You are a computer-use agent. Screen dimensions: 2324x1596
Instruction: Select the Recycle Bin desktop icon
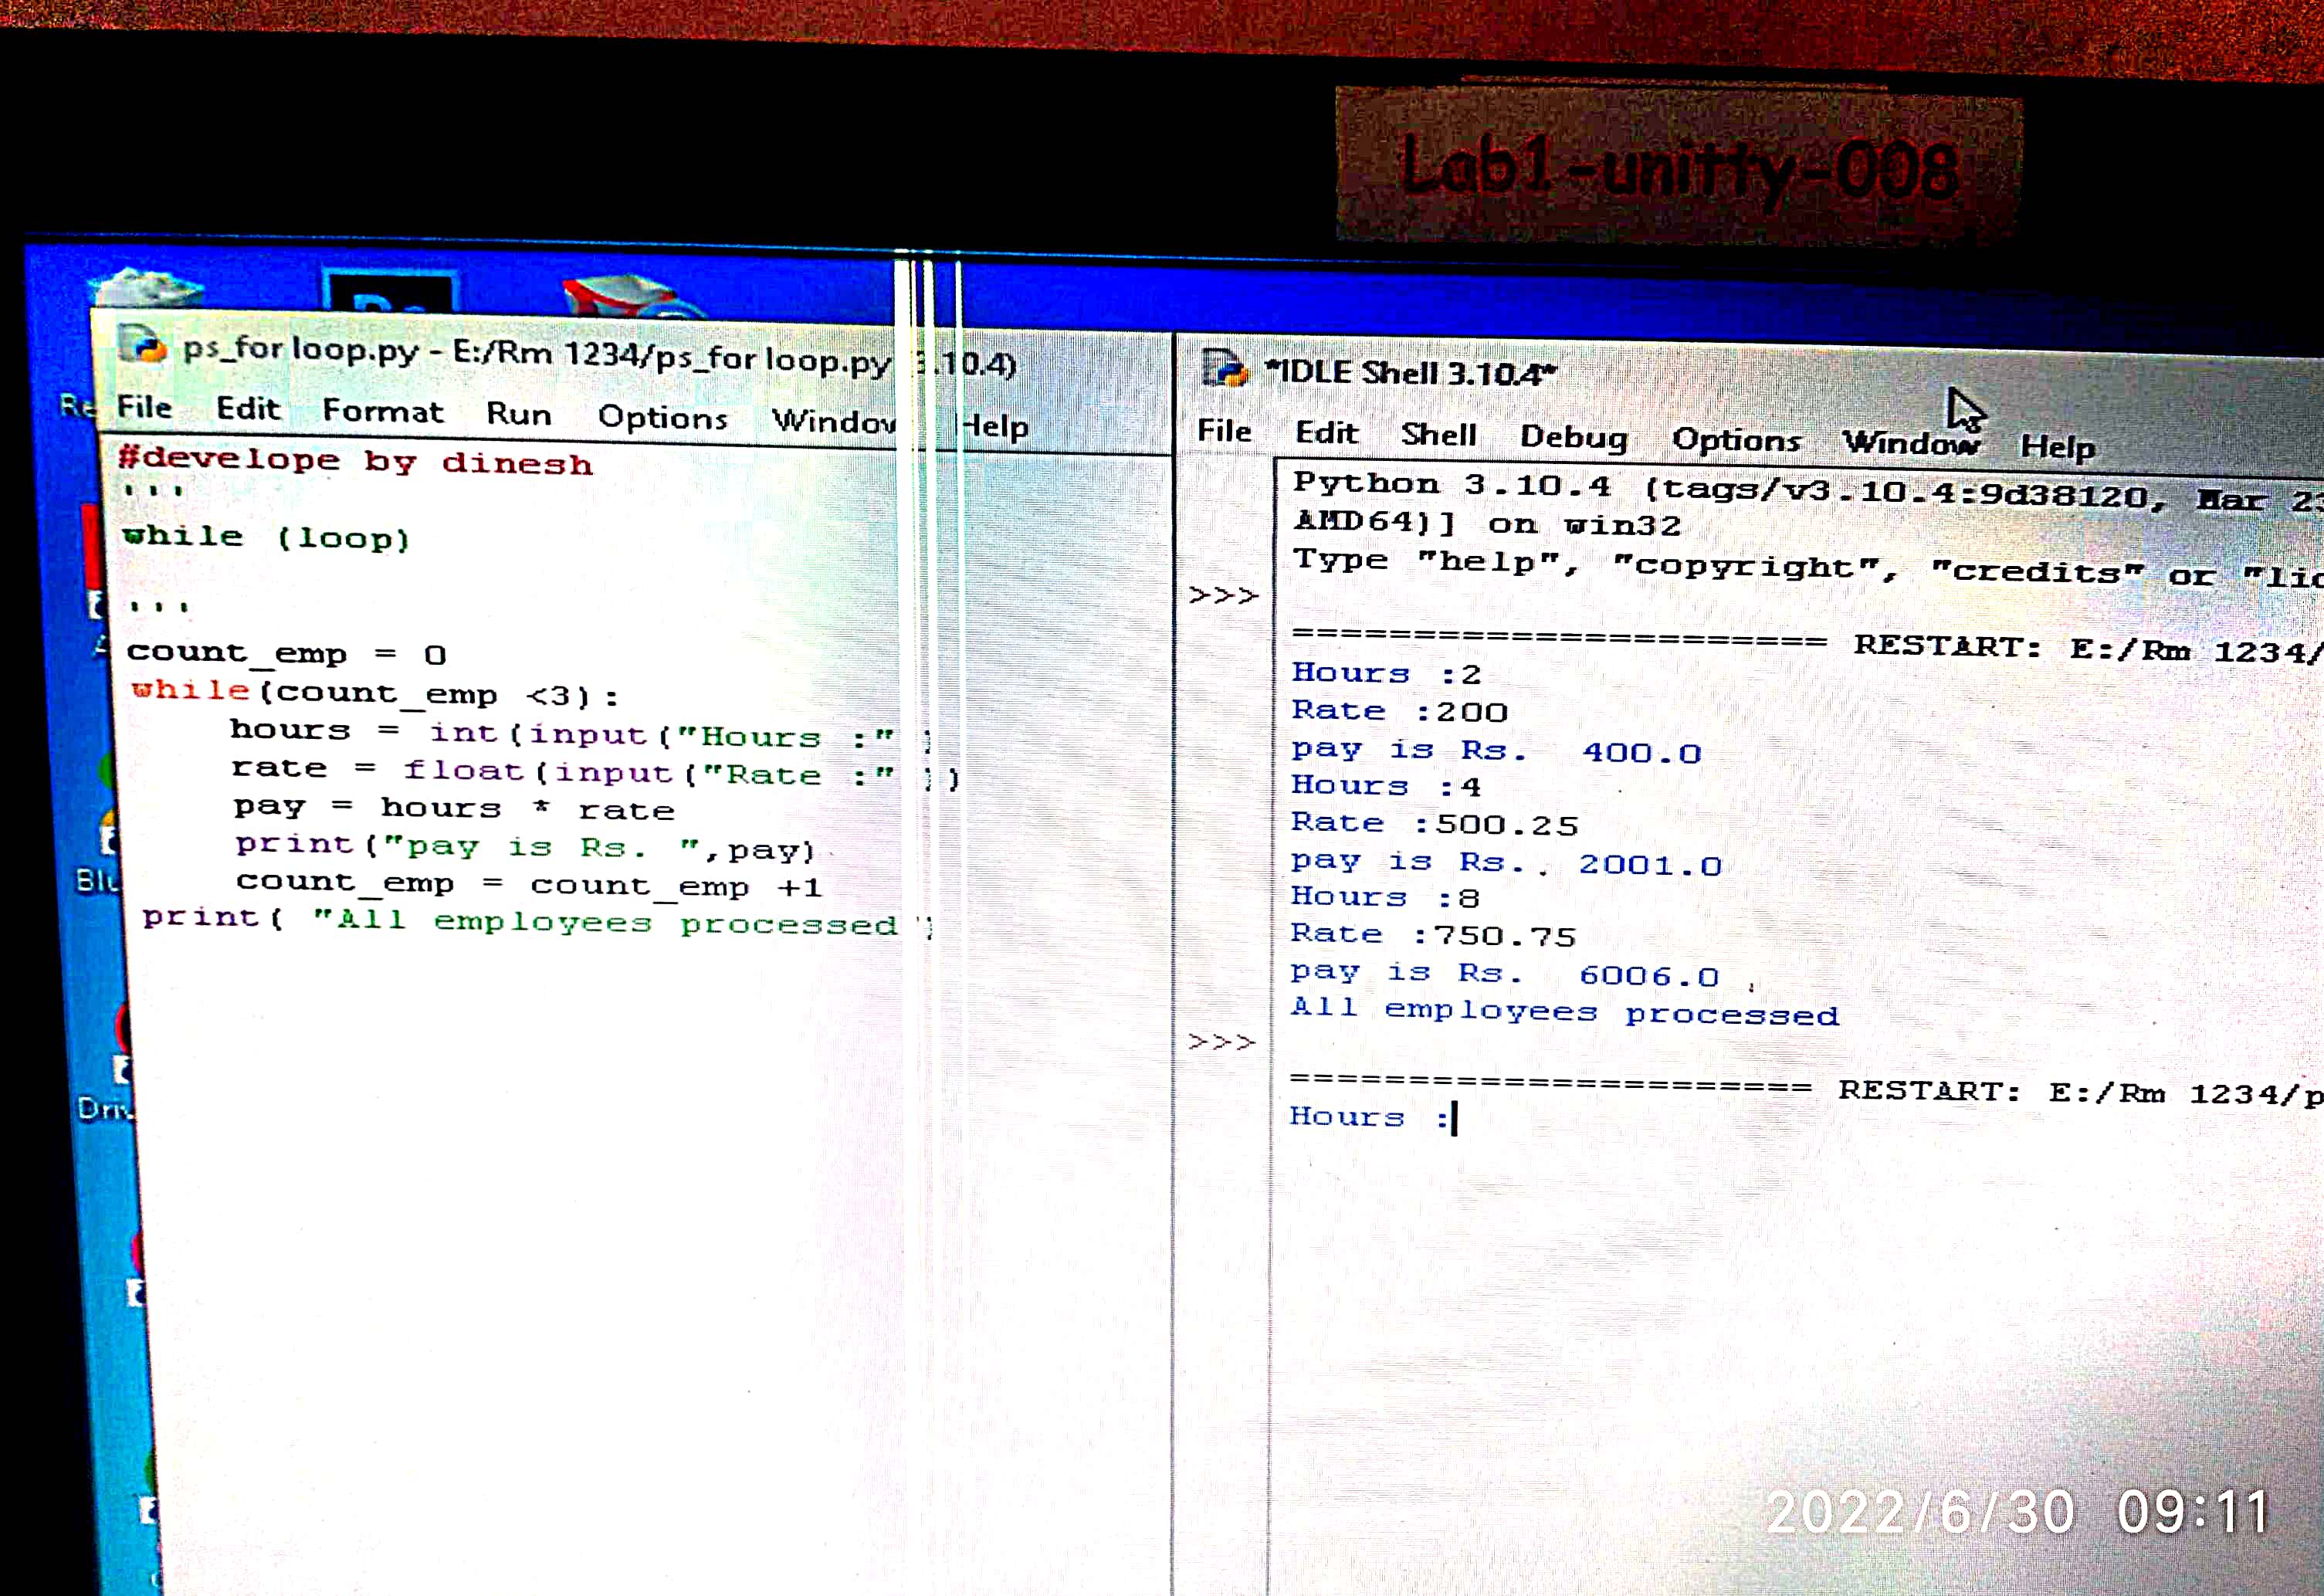tap(148, 289)
